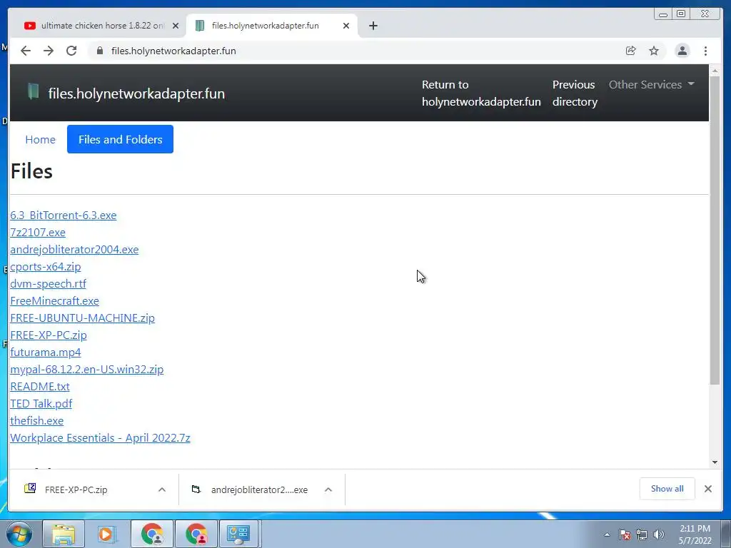Open dvm-speech.rtf file link
The width and height of the screenshot is (731, 548).
click(48, 284)
